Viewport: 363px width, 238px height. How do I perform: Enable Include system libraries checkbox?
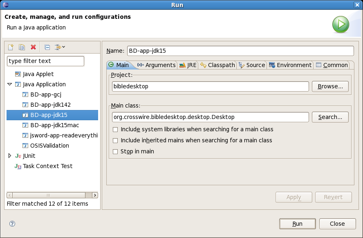116,129
